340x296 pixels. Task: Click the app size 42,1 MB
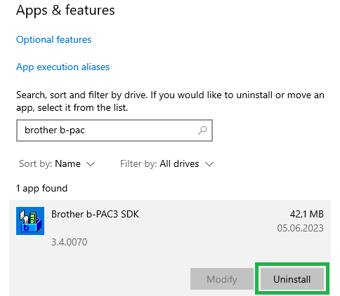307,214
